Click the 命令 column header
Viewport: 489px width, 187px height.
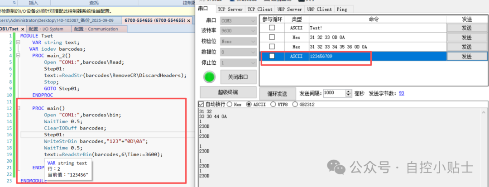378,19
